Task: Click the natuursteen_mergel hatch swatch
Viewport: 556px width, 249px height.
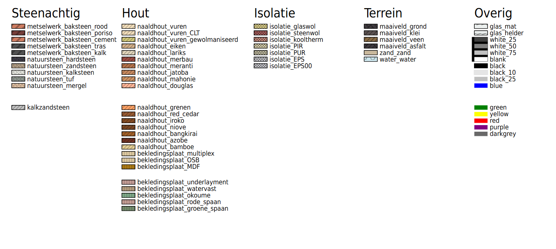Action: point(18,86)
